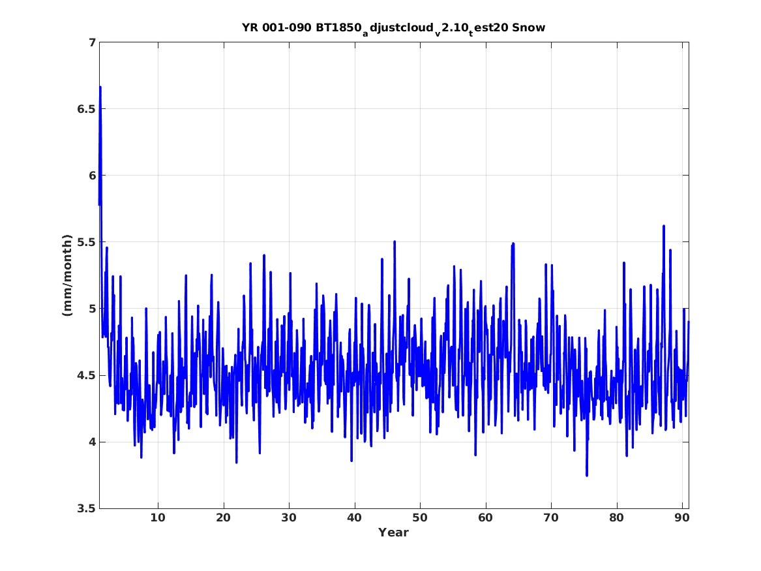761x571 pixels.
Task: Click y-axis tick label 6.5
Action: (87, 109)
